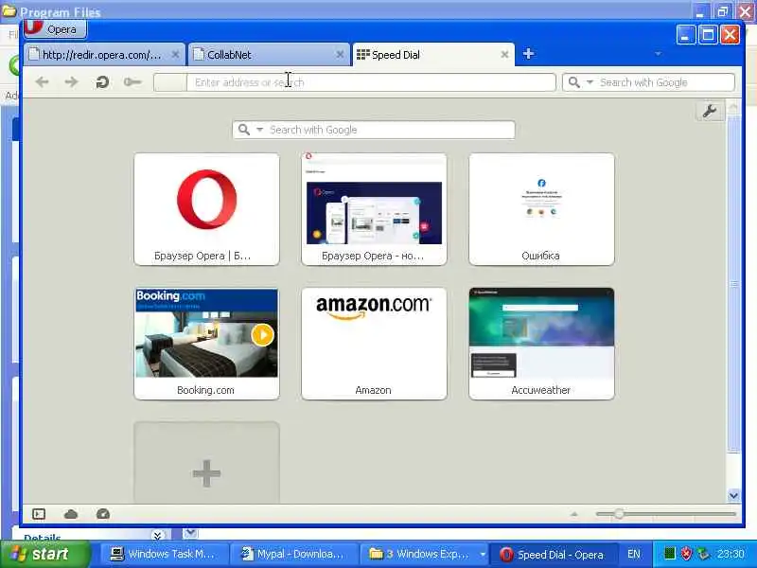Open Speed Dial configuration wrench icon
Screen dimensions: 757x568
coord(709,111)
